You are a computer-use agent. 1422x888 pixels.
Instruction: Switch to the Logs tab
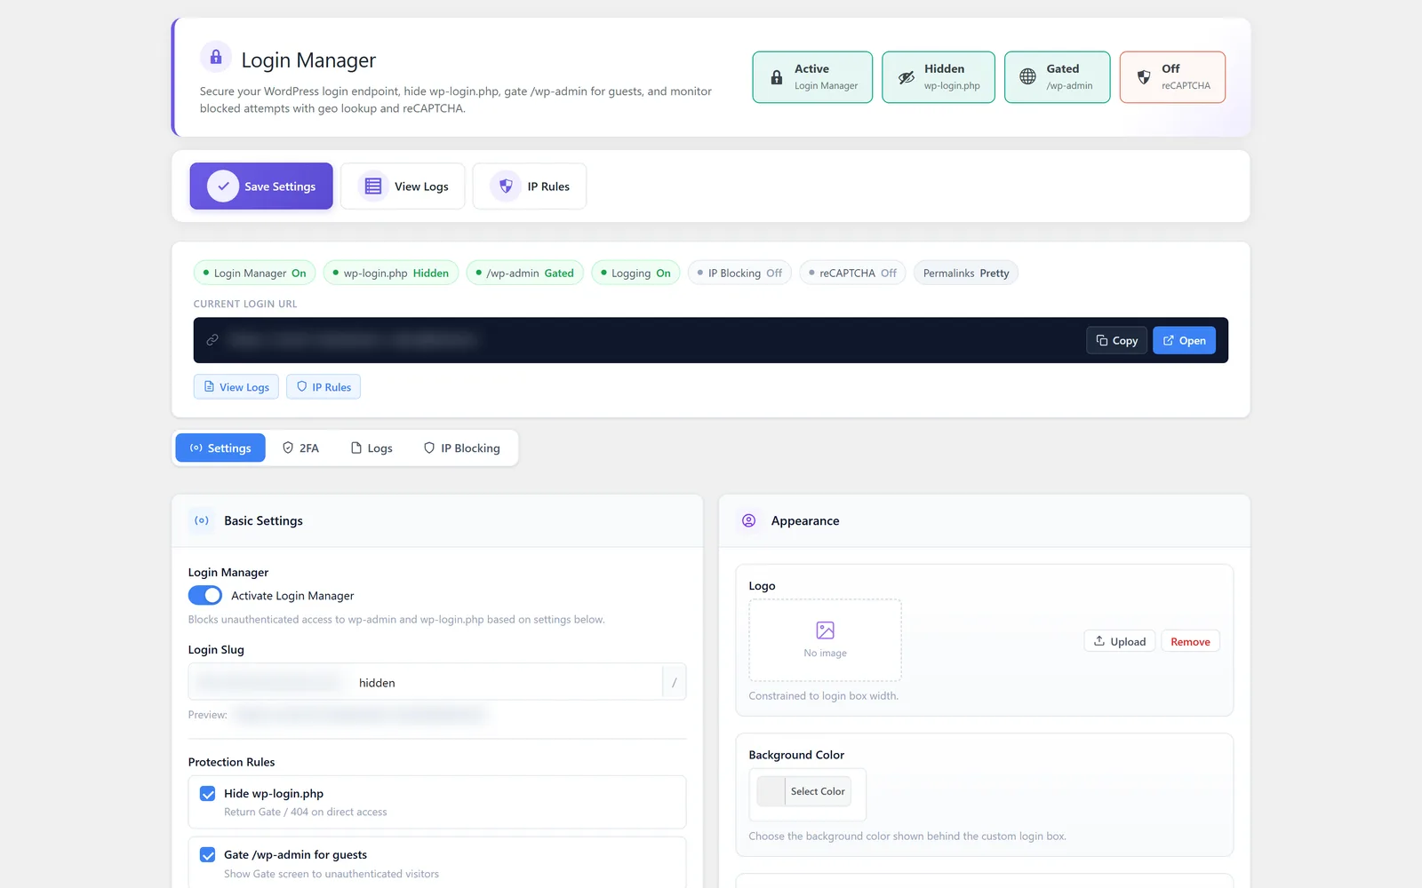[x=371, y=448]
